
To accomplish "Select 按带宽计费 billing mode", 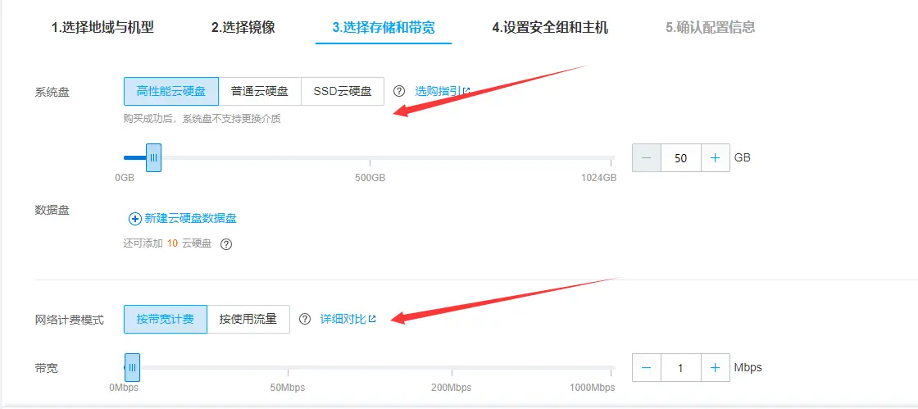I will click(x=165, y=319).
